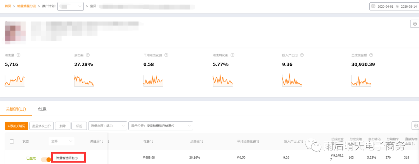Open settings gear in product panel
Image resolution: width=419 pixels, height=164 pixels.
coord(415,24)
